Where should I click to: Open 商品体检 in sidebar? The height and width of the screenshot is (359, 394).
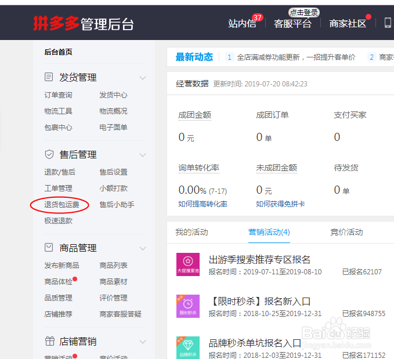[x=58, y=282]
